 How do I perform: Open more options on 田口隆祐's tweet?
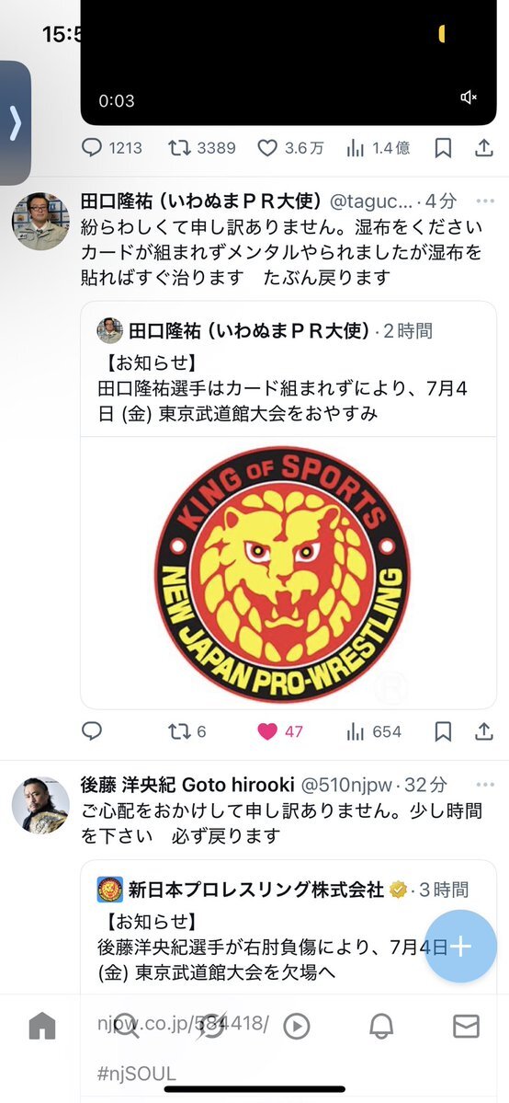[485, 201]
